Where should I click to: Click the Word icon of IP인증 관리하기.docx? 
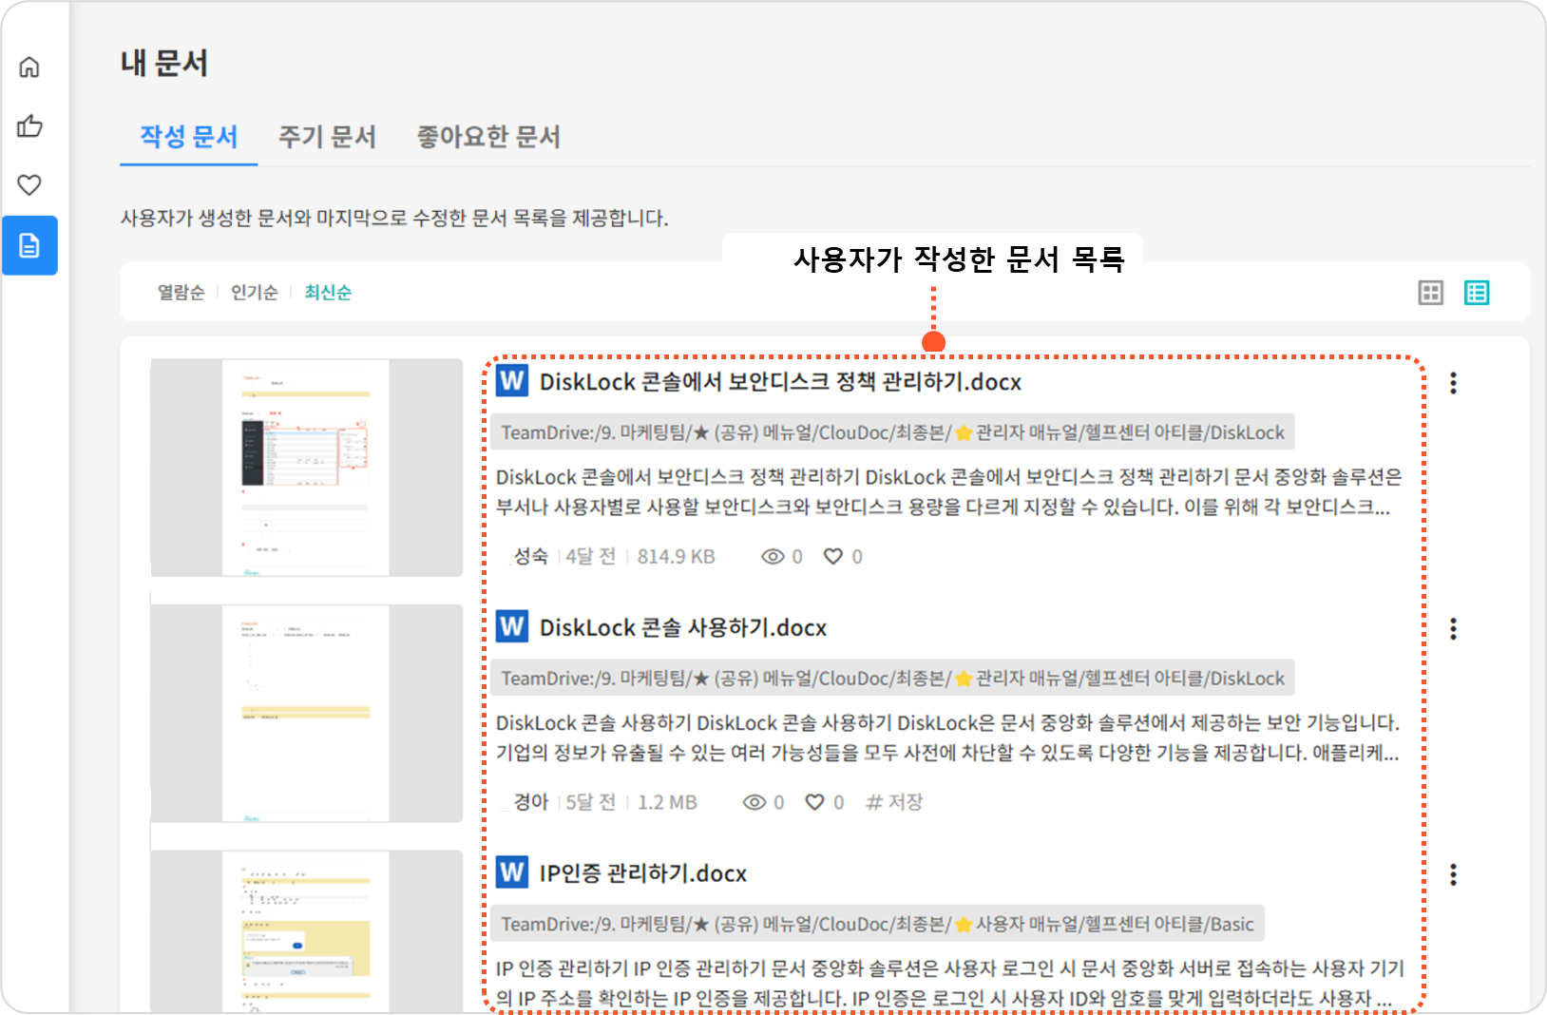click(x=512, y=872)
